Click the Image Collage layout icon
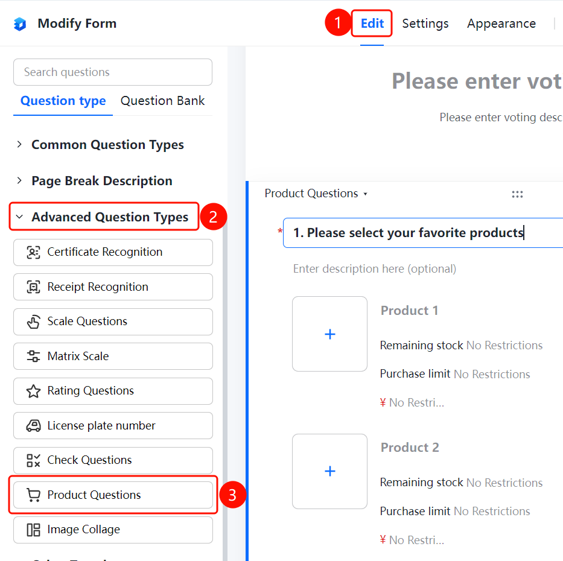563x561 pixels. 33,530
